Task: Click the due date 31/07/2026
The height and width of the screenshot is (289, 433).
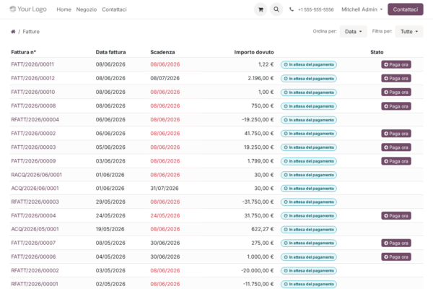Action: (x=165, y=189)
